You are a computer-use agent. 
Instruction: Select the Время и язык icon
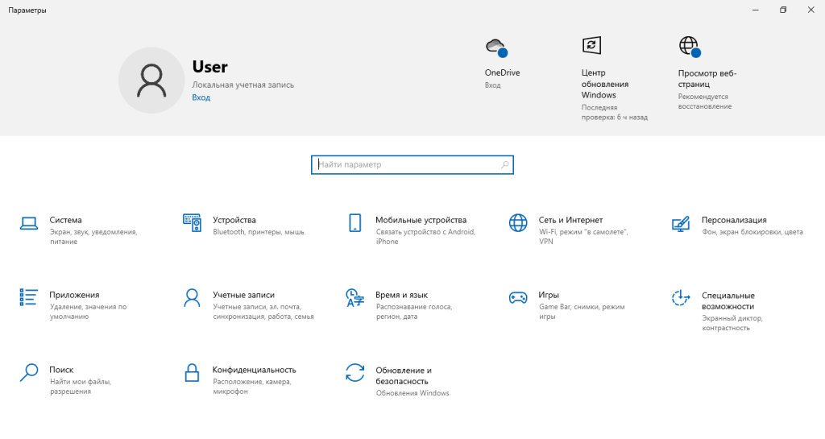click(354, 298)
